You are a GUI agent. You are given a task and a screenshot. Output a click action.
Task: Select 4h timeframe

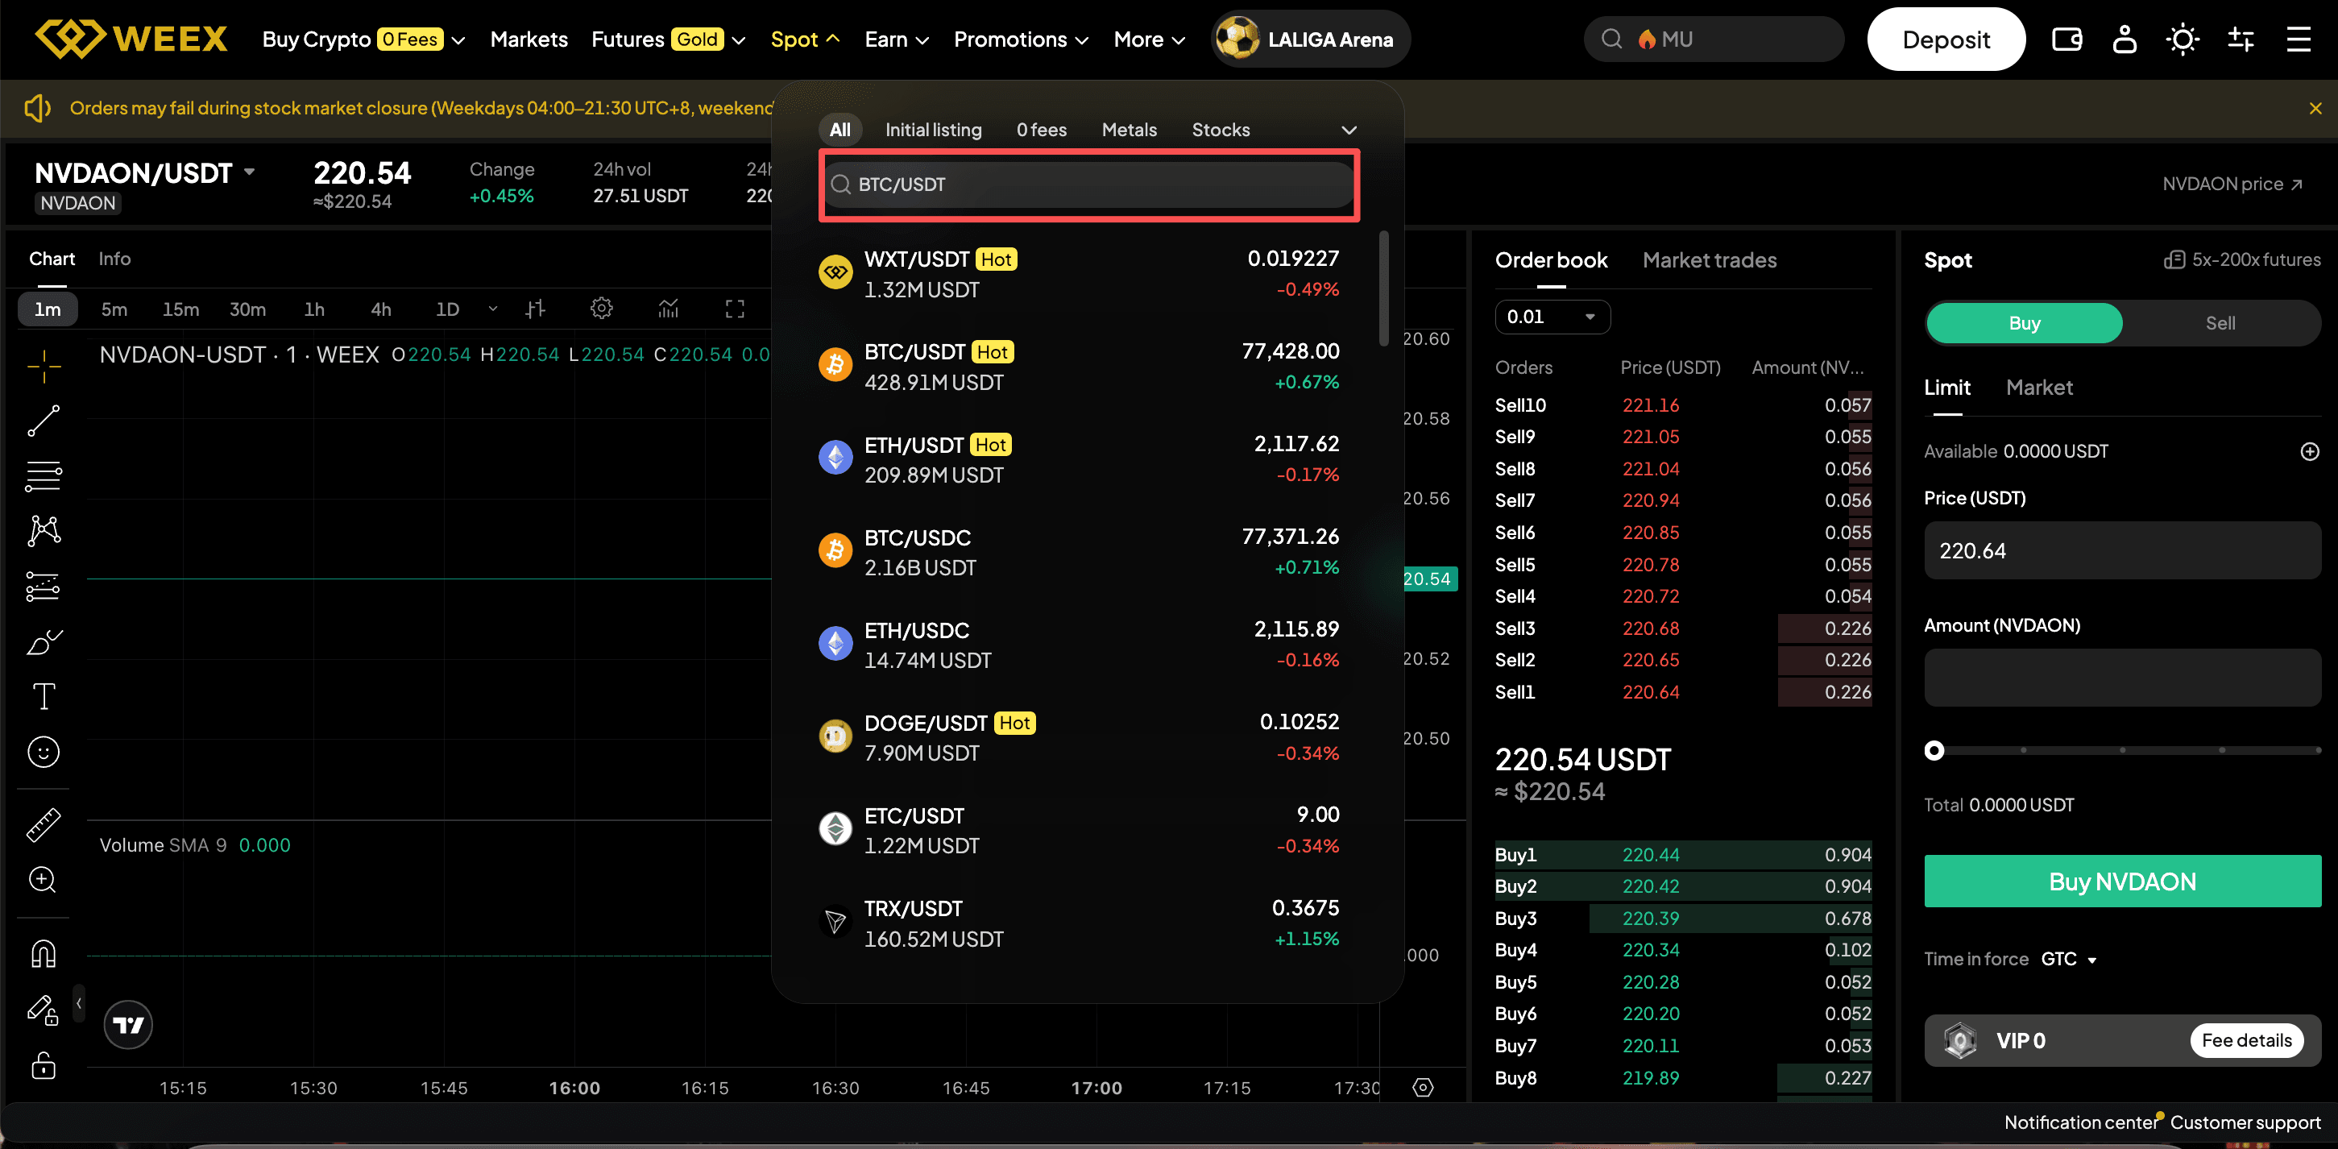(x=380, y=309)
